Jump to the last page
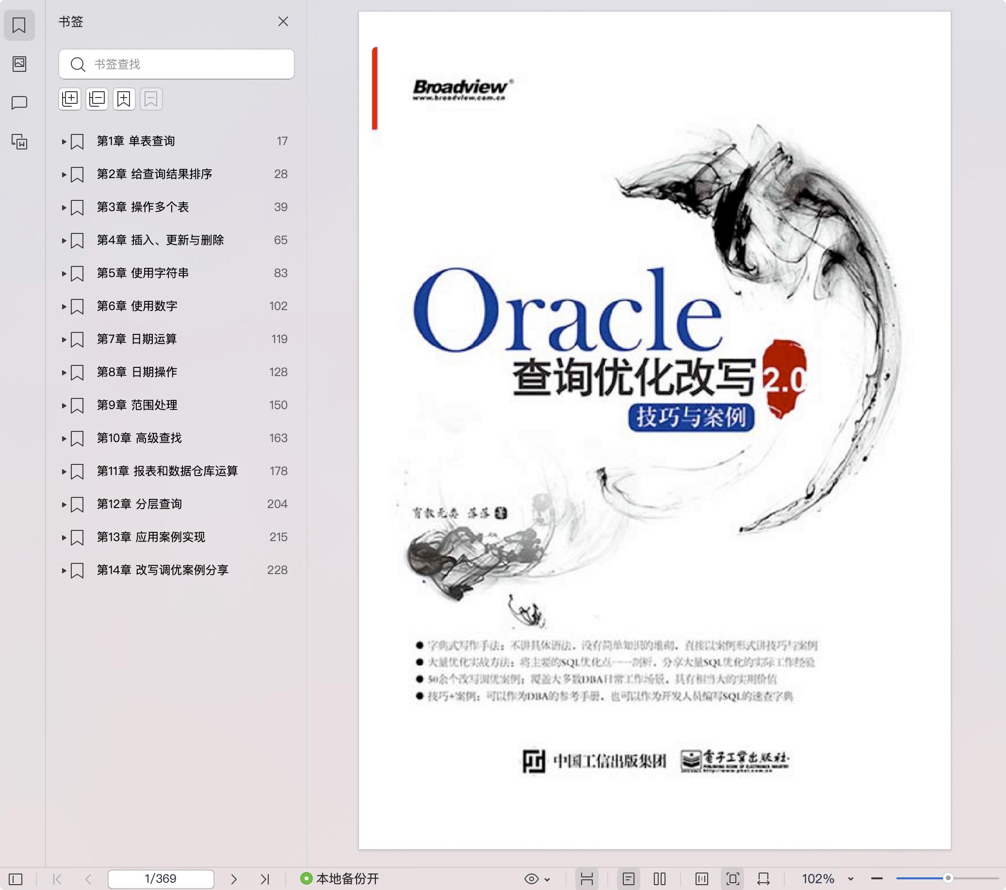Screen dimensions: 1006x890 click(x=265, y=879)
